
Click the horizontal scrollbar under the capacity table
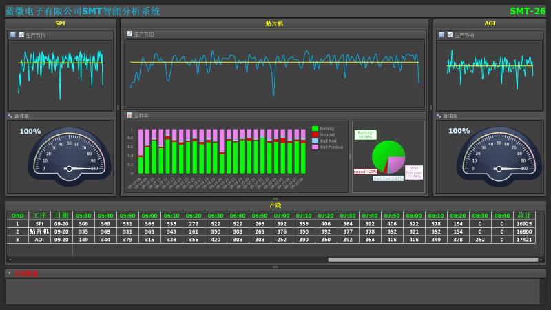tap(433, 260)
